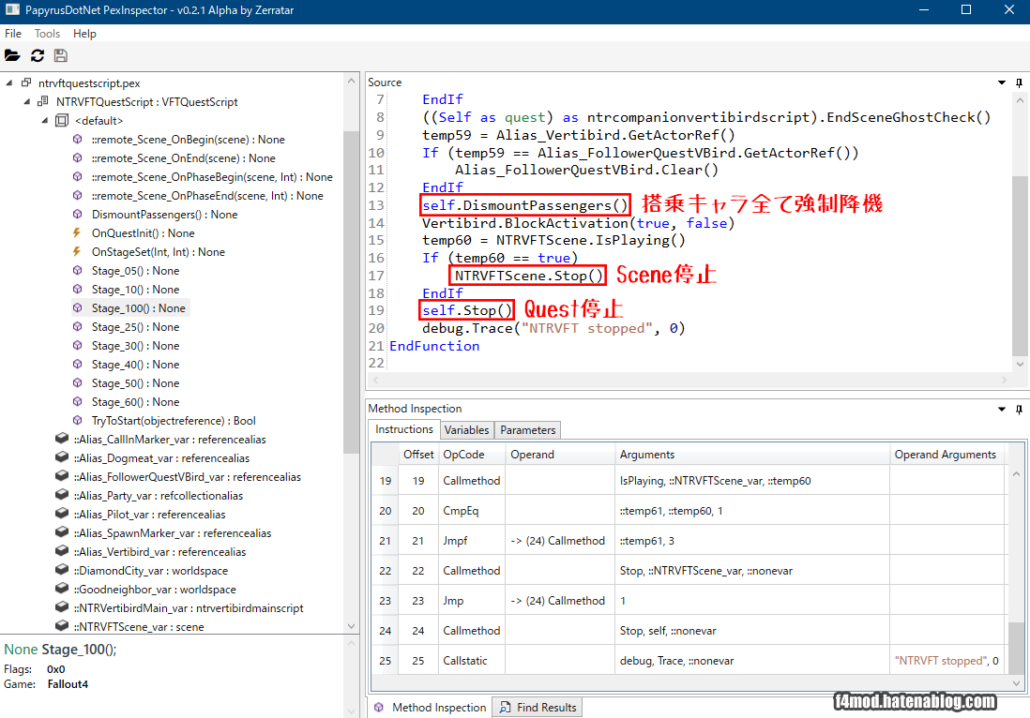Select the Jmpf instruction row 21
The width and height of the screenshot is (1030, 718).
[x=689, y=541]
